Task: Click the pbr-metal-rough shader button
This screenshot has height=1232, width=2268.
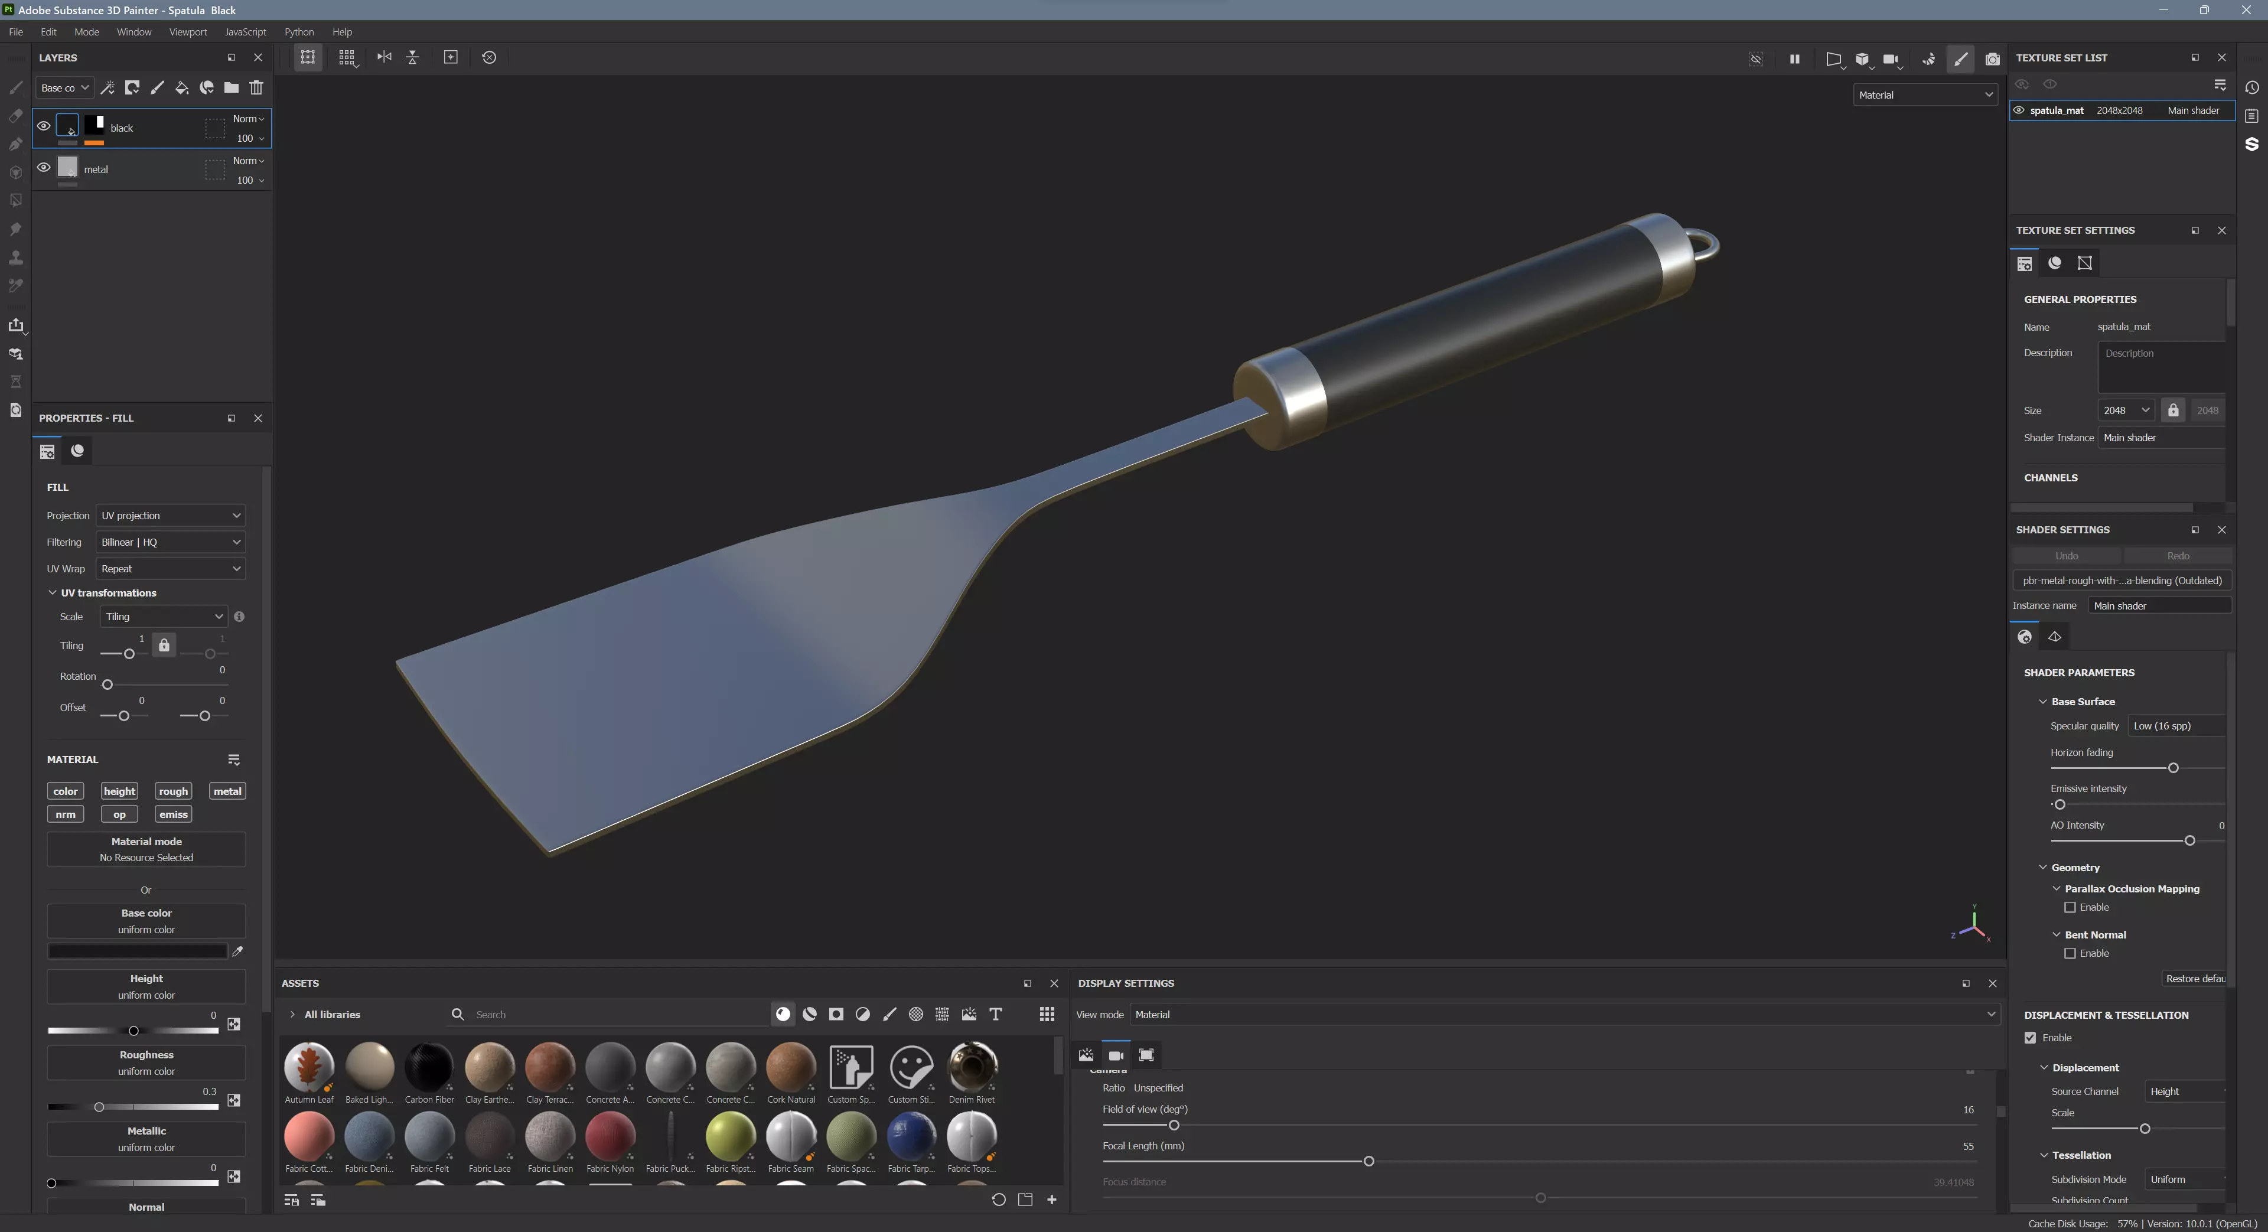Action: pos(2122,581)
